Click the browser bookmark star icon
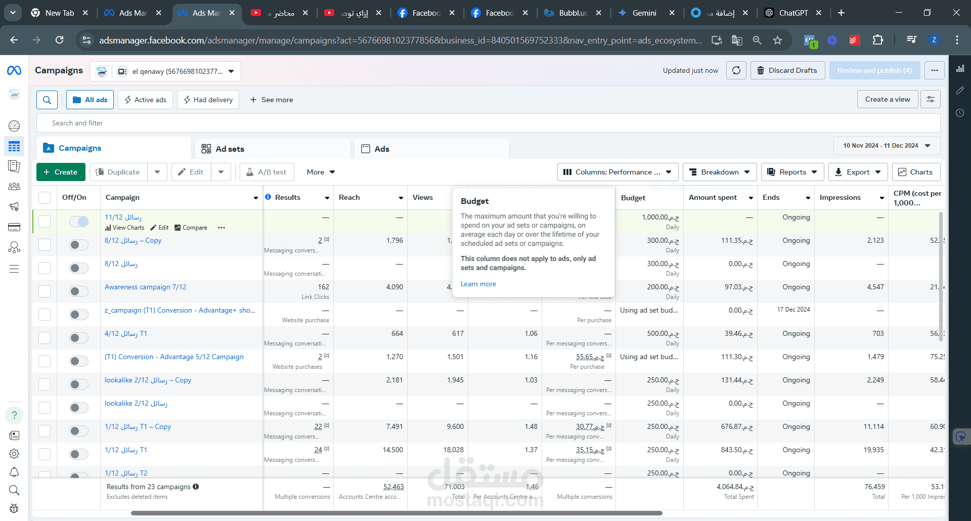This screenshot has width=971, height=521. [777, 40]
